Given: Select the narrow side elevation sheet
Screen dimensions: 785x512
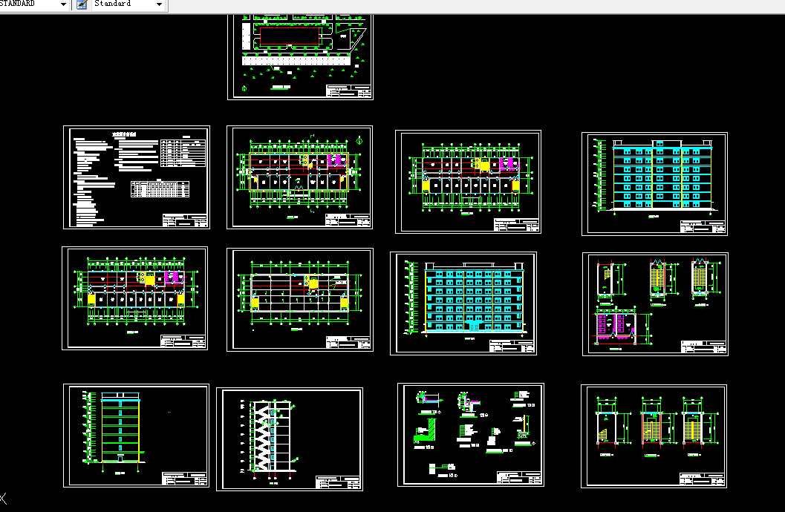Looking at the screenshot, I should [136, 436].
